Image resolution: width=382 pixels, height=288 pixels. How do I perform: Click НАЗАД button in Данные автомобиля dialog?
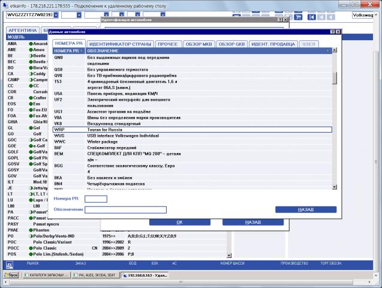[x=306, y=210]
